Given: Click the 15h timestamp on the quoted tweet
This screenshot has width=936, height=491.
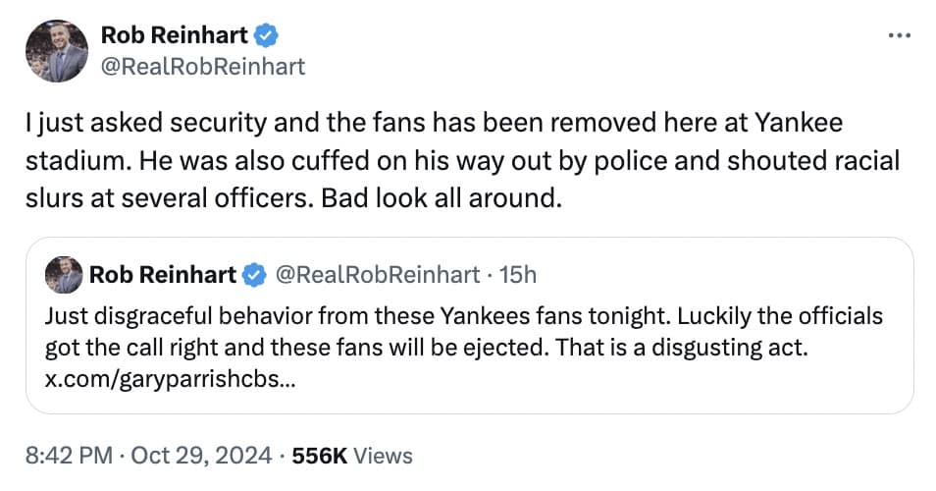Looking at the screenshot, I should point(518,275).
